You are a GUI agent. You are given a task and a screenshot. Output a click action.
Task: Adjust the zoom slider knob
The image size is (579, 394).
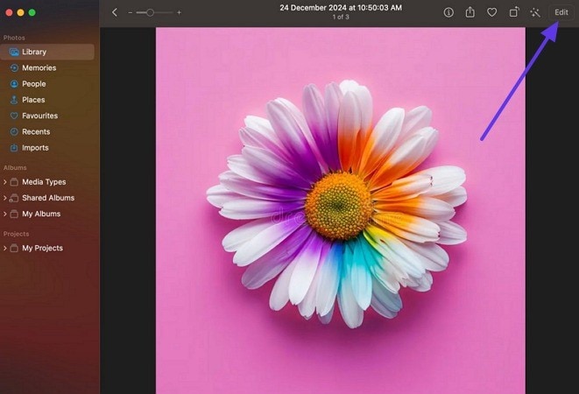coord(150,12)
